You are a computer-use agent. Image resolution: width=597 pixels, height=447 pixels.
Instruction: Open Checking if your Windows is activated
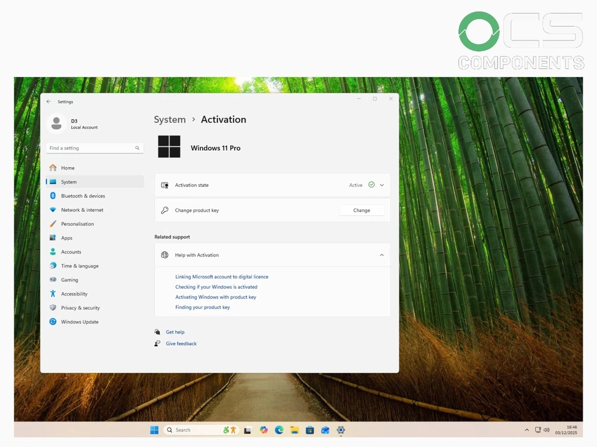[x=216, y=287]
